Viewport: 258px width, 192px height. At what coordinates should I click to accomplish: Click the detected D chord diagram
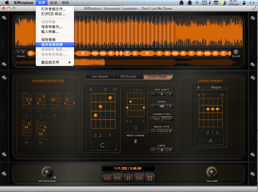(x=26, y=101)
